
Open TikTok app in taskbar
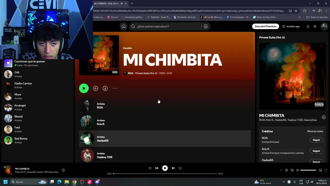[x=89, y=182]
